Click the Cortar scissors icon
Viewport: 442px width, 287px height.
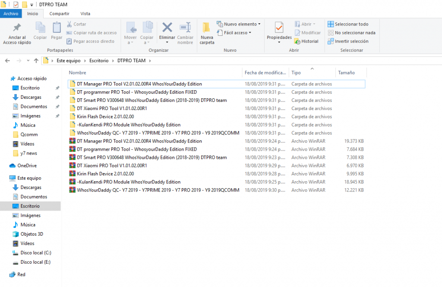[x=69, y=24]
